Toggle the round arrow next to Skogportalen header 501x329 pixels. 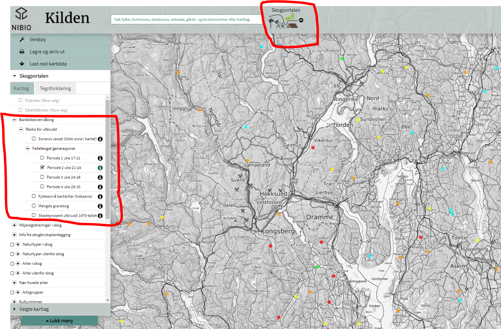(x=301, y=20)
